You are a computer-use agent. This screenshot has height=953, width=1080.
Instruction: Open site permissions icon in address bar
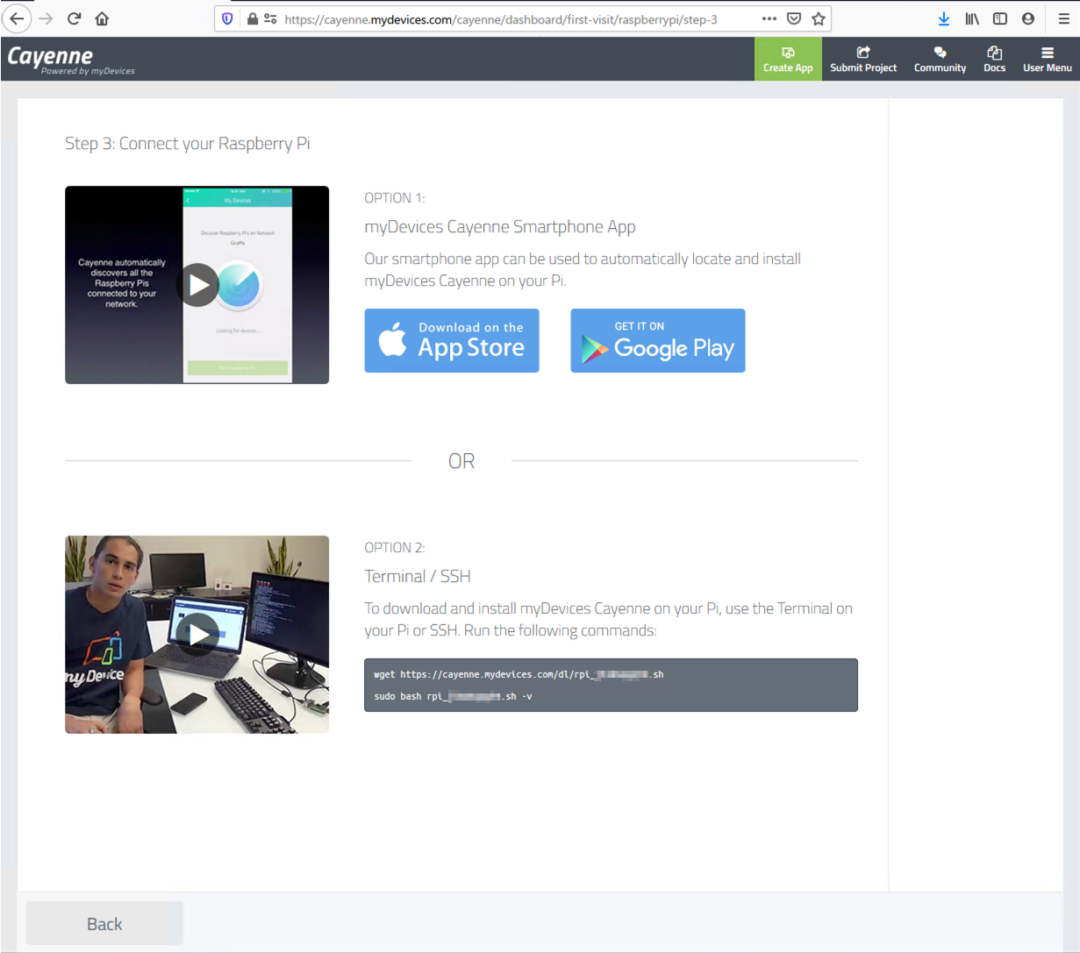point(270,18)
